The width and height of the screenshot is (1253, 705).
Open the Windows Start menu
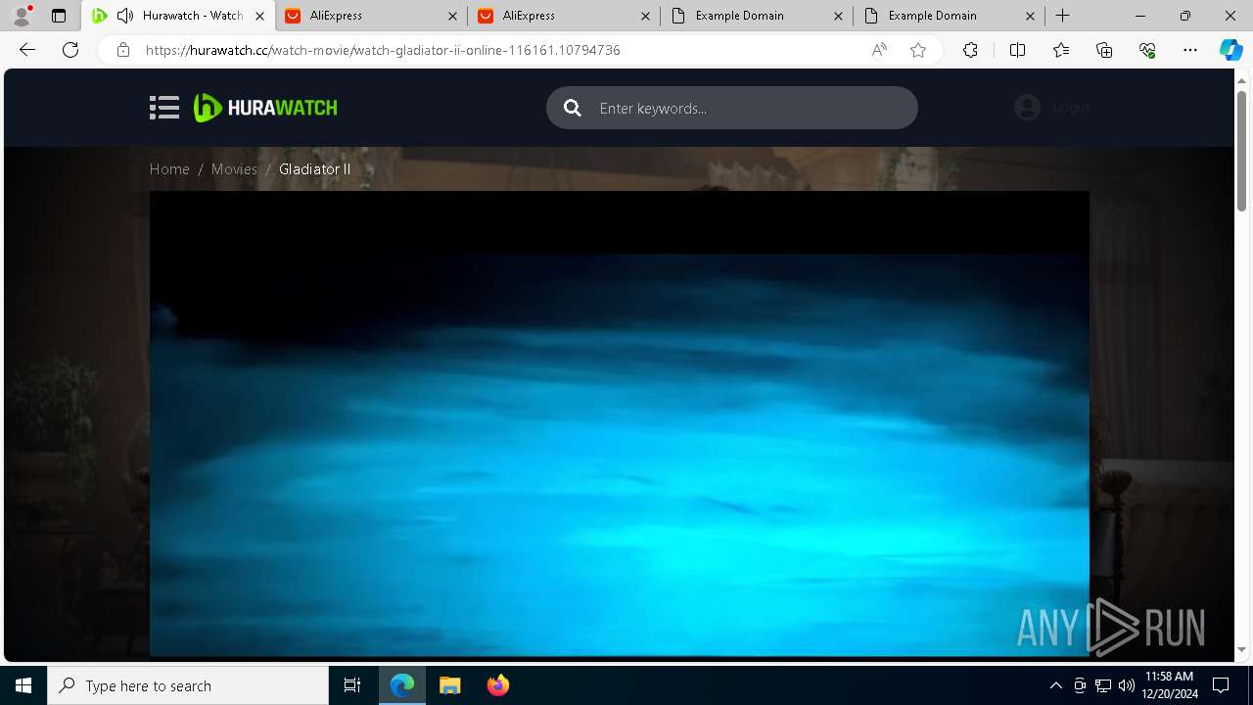(x=23, y=685)
